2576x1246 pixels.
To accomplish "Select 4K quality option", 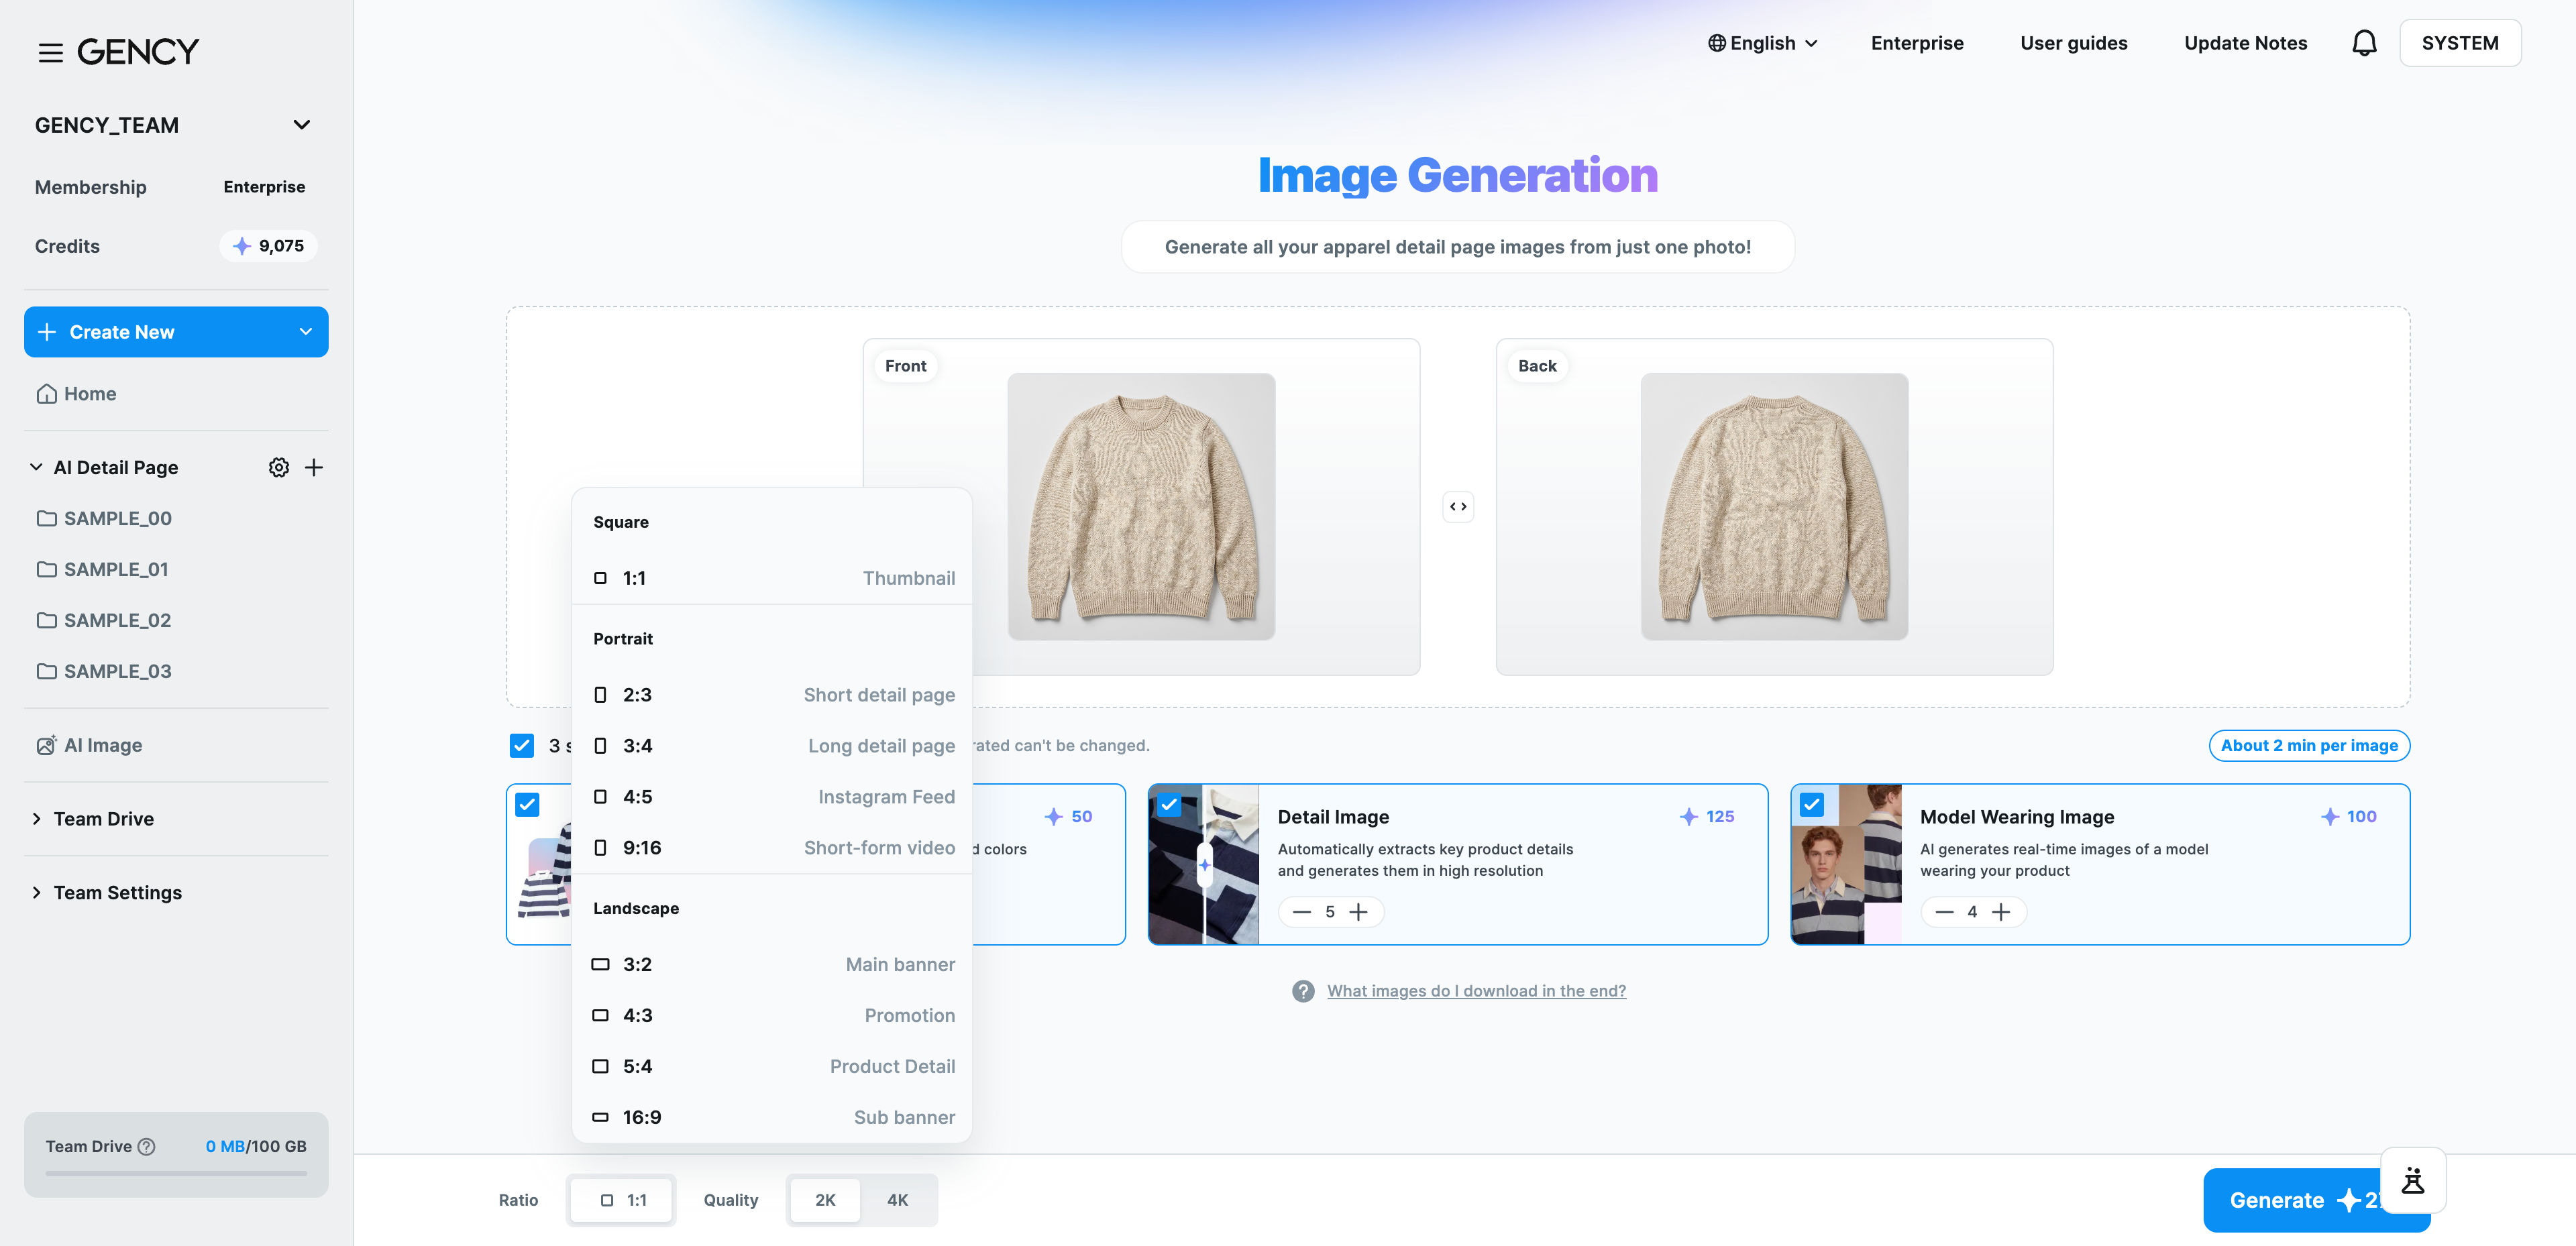I will click(898, 1200).
